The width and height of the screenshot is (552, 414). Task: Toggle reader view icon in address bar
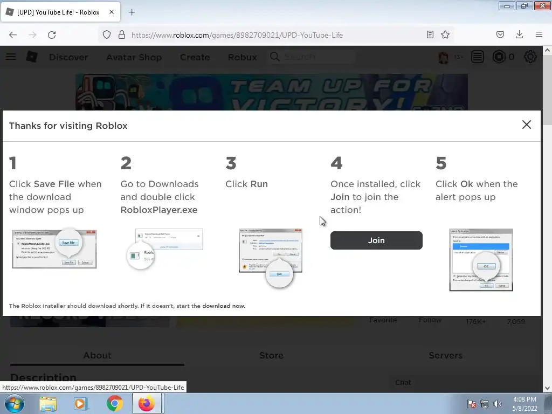[x=430, y=34]
